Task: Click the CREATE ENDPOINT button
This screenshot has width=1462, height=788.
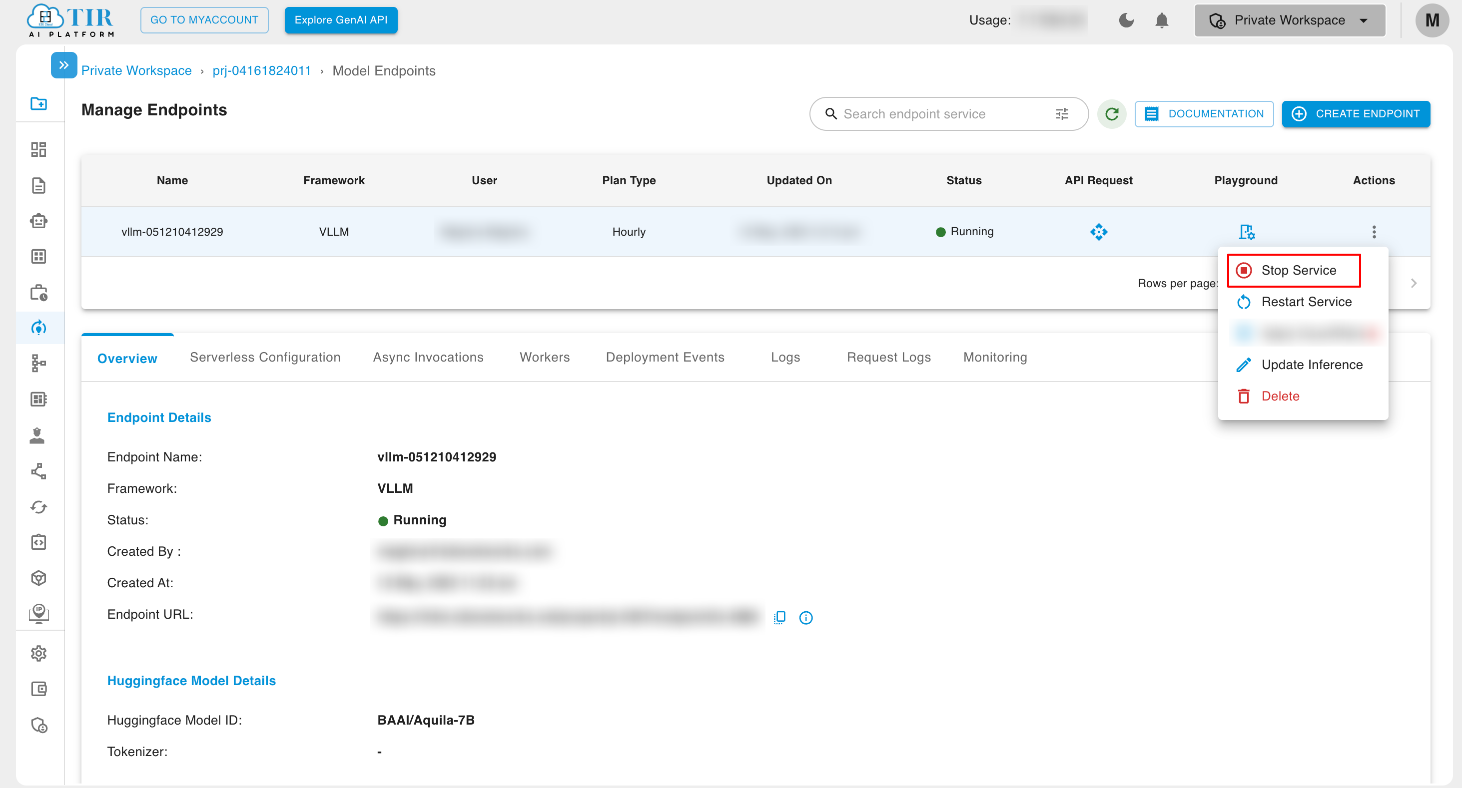Action: 1355,114
